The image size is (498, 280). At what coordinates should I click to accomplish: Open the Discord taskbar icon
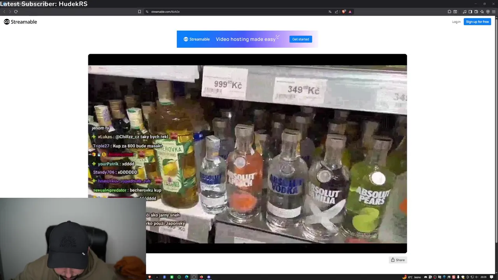pos(209,277)
